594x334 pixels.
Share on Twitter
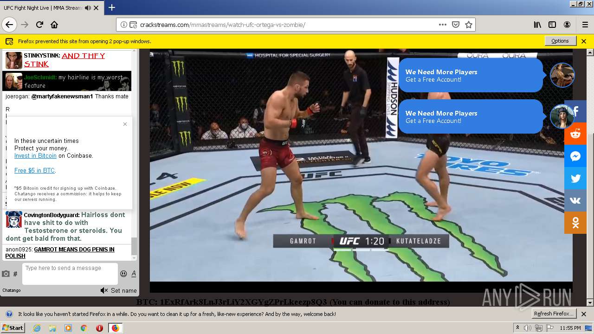(575, 178)
